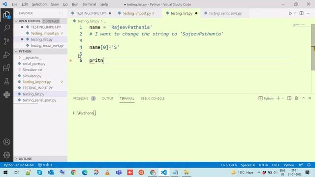
Task: Create a new terminal with plus icon
Action: pos(278,98)
